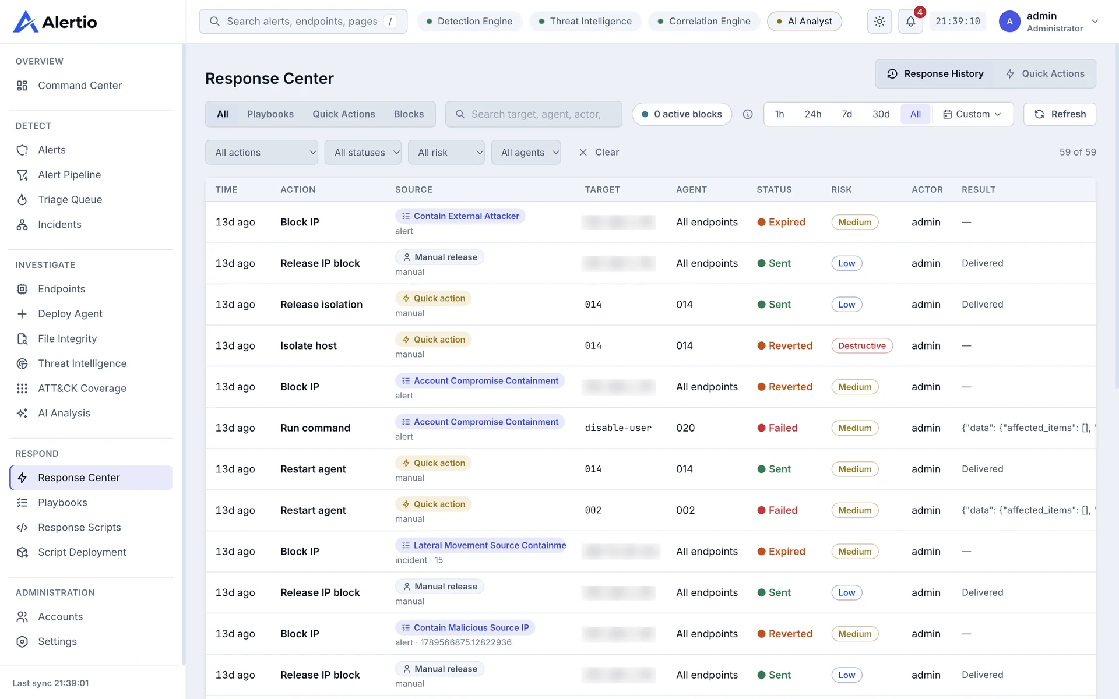1119x699 pixels.
Task: Select the All time range option
Action: [916, 114]
